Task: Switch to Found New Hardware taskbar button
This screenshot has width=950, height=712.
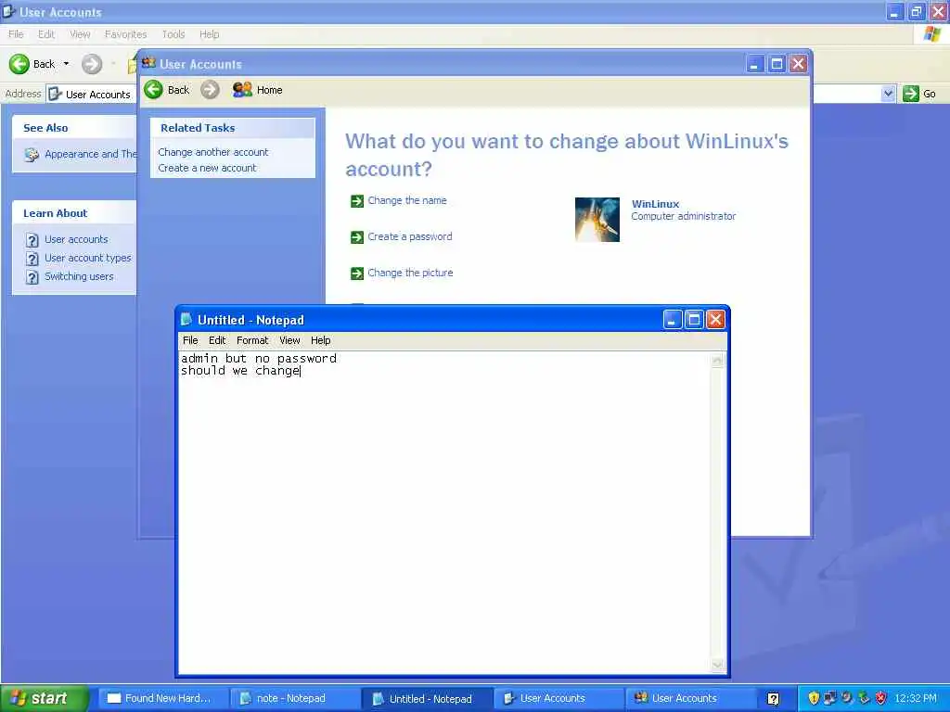Action: click(163, 698)
